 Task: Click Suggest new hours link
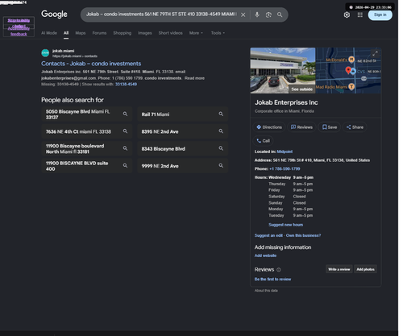coord(285,225)
